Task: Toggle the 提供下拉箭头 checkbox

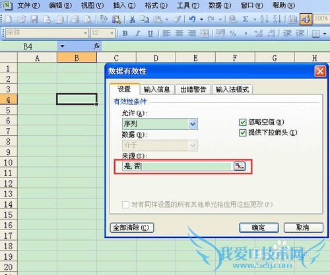Action: coord(242,133)
